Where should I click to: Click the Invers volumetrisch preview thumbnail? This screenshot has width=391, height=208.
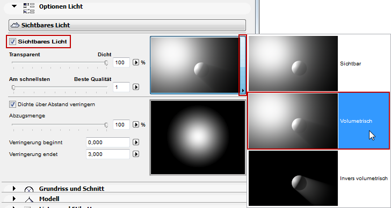[293, 178]
